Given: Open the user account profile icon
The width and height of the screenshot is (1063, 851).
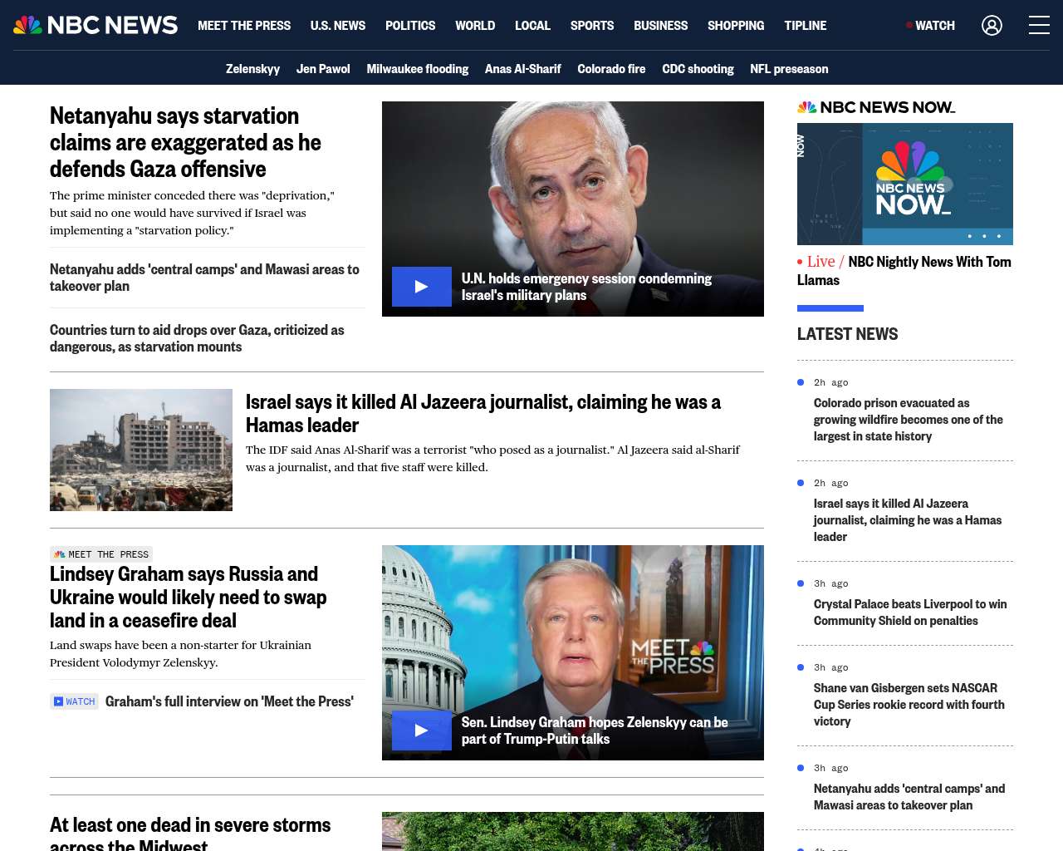Looking at the screenshot, I should tap(992, 25).
